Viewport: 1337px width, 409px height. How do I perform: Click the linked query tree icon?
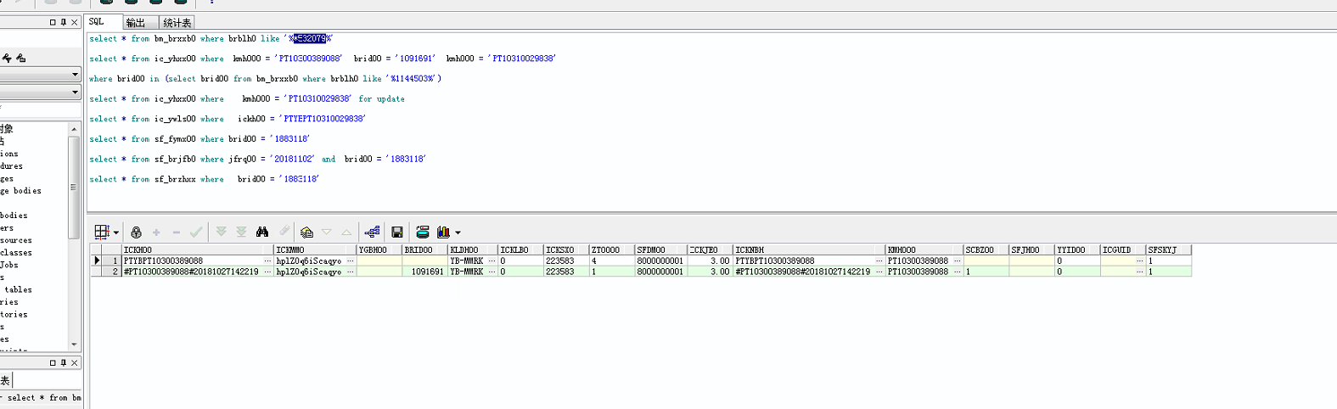[372, 232]
